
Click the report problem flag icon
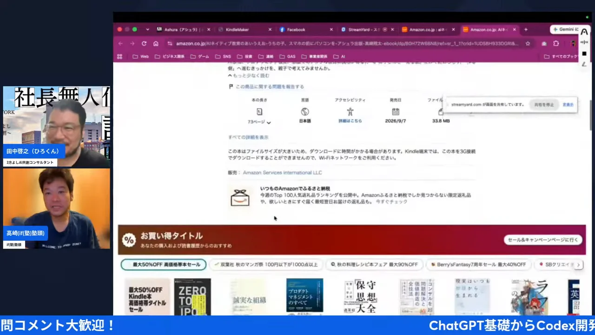[231, 87]
